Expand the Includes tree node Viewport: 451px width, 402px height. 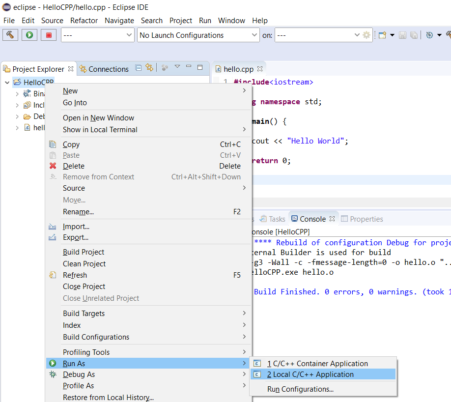point(17,105)
